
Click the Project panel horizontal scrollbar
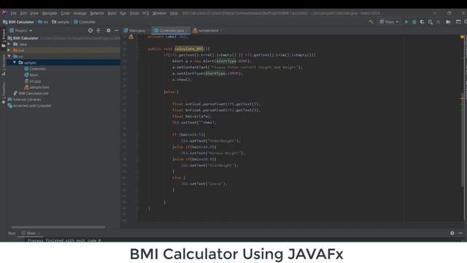coord(58,227)
